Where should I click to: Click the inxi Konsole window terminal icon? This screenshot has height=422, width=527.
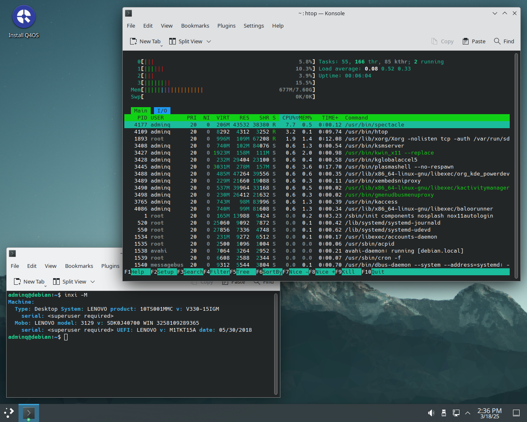click(x=12, y=253)
